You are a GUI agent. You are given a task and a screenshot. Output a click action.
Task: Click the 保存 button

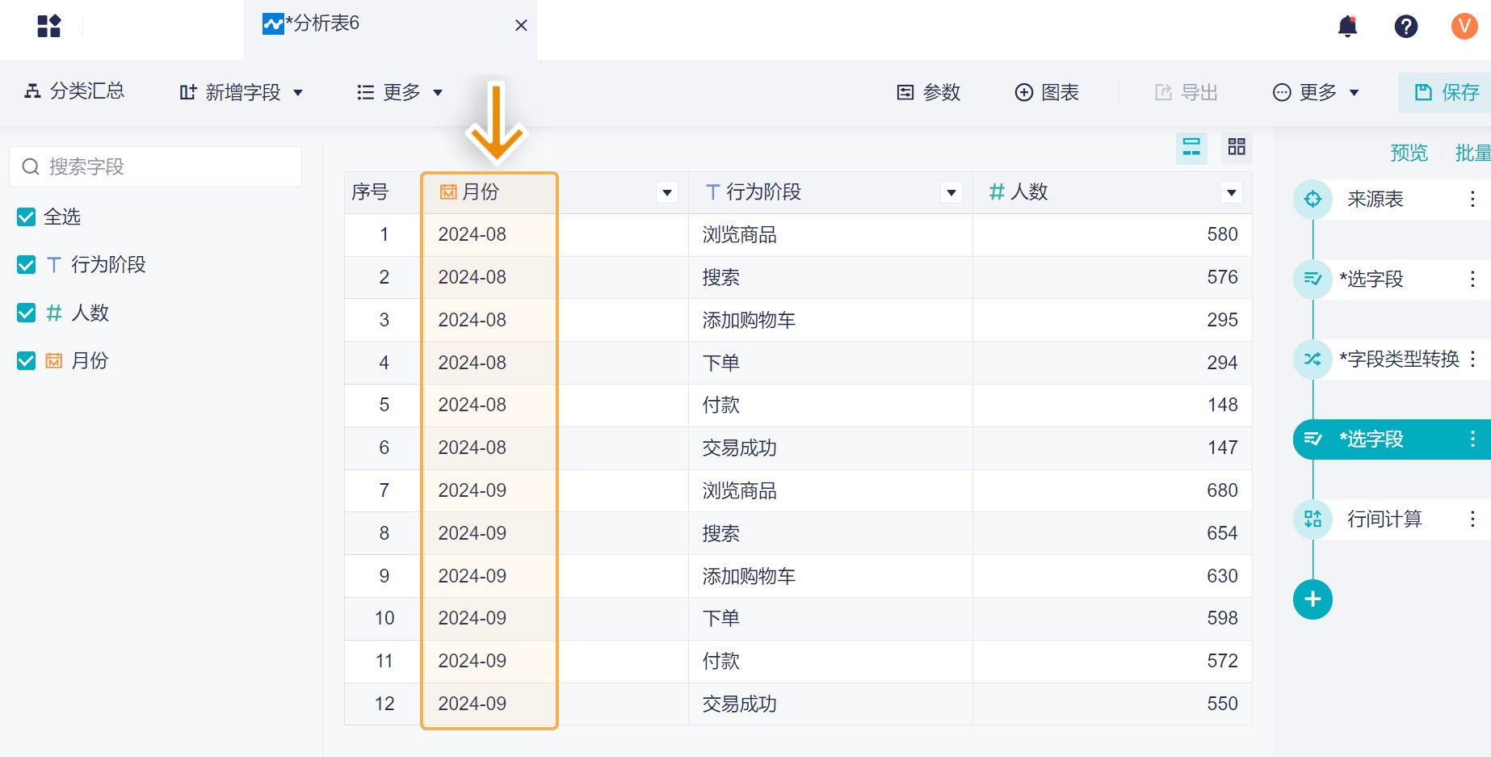(1447, 92)
